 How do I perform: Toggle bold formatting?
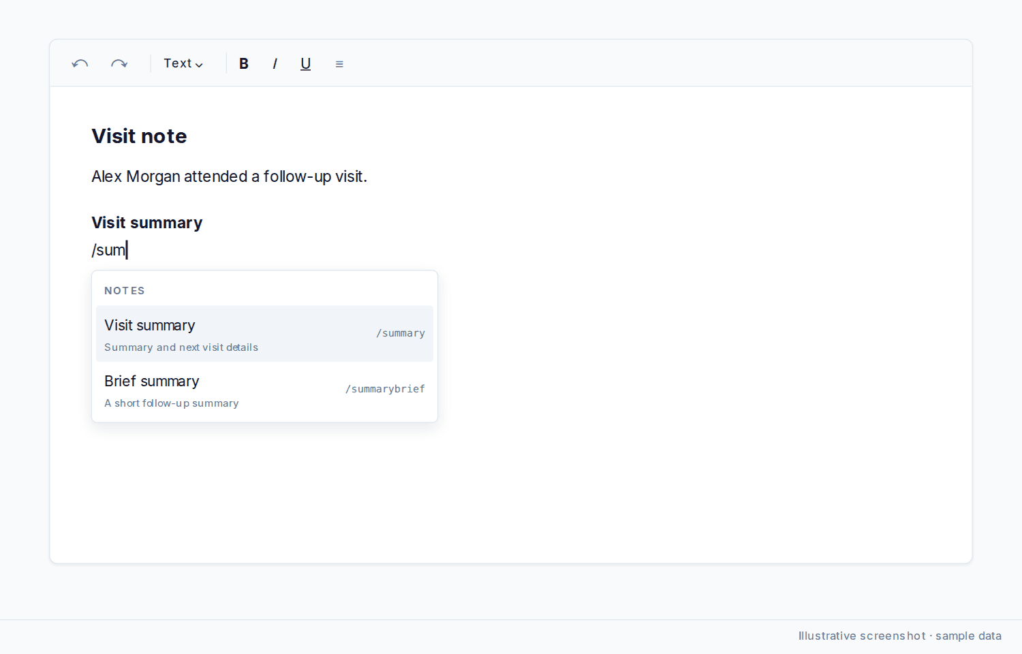pyautogui.click(x=244, y=63)
